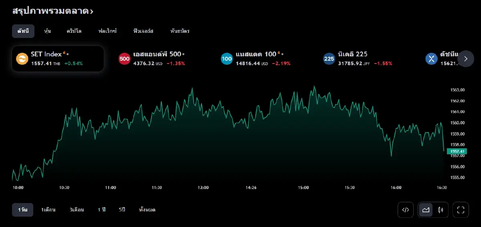
Task: Click the 4376.32 USD price value
Action: point(148,64)
